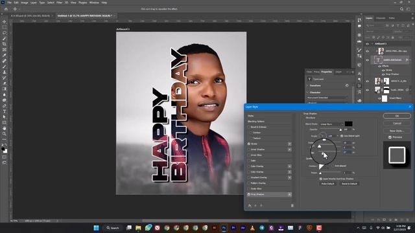
Task: Select the Rectangle shape tool
Action: coord(5,122)
